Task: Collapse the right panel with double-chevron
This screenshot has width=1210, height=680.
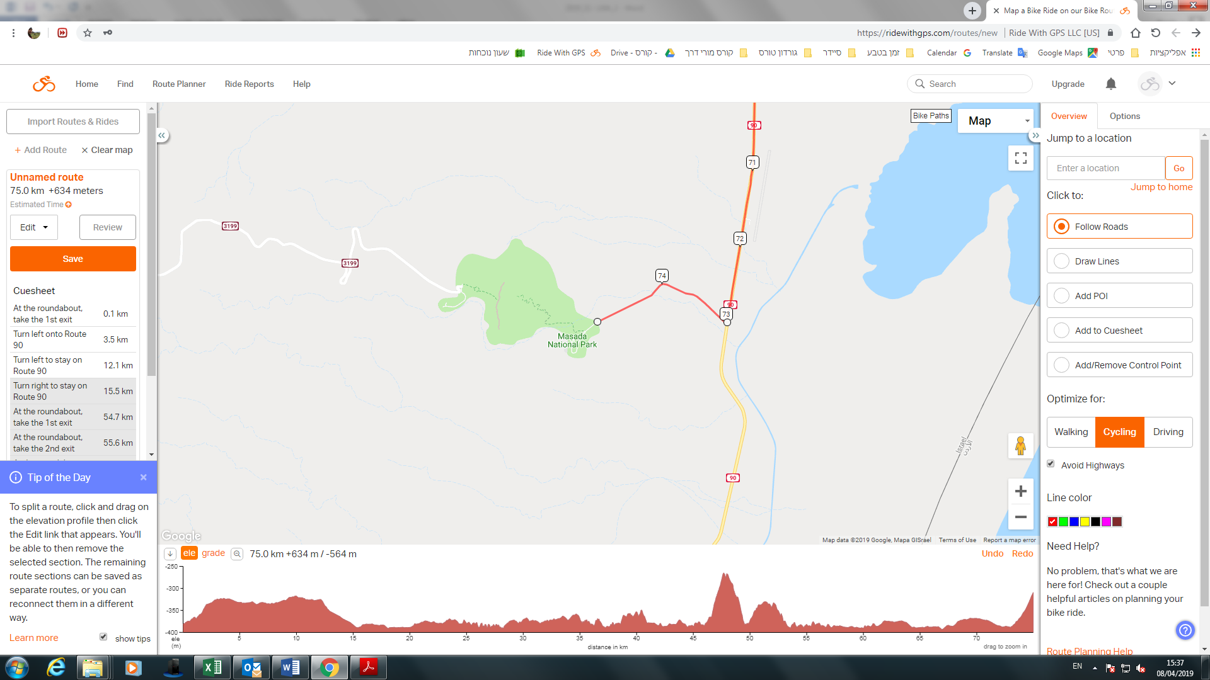Action: (1035, 135)
